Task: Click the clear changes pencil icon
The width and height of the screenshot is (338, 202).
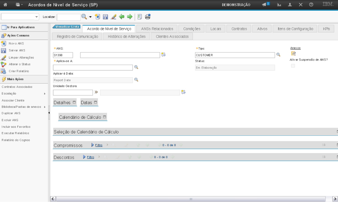Action: pyautogui.click(x=113, y=17)
